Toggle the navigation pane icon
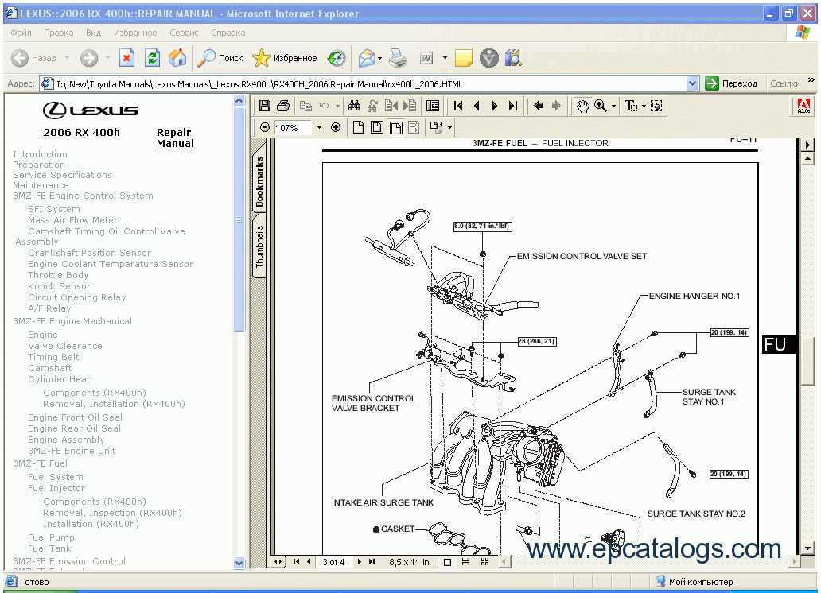 pyautogui.click(x=433, y=107)
